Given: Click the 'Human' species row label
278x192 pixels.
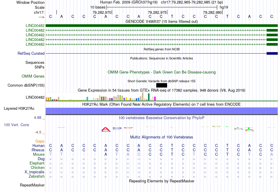Looking at the screenshot, I should [x=38, y=145].
